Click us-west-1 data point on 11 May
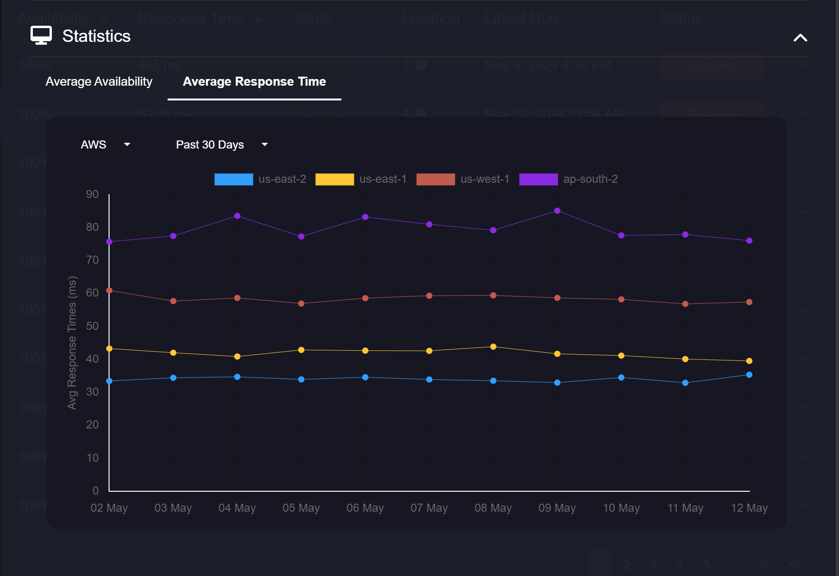Screen dimensions: 839x576 point(685,304)
